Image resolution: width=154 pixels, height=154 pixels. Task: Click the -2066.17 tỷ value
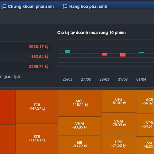pos(38,47)
